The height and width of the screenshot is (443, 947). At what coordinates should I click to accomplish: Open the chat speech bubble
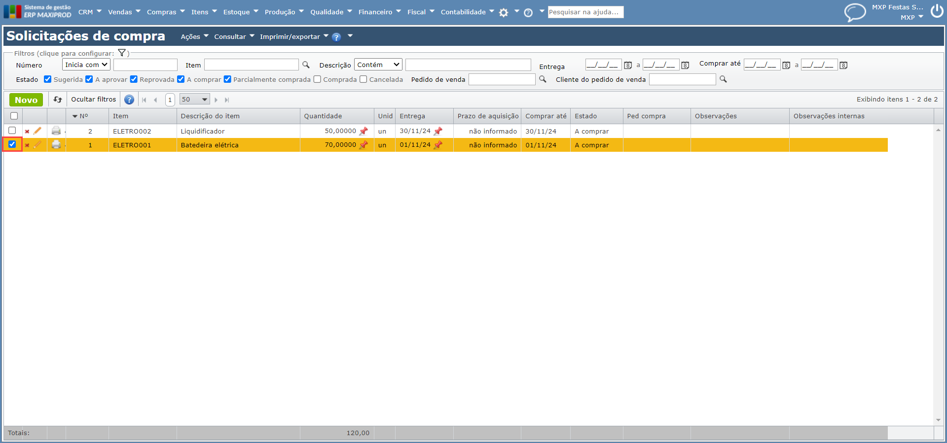(x=855, y=12)
